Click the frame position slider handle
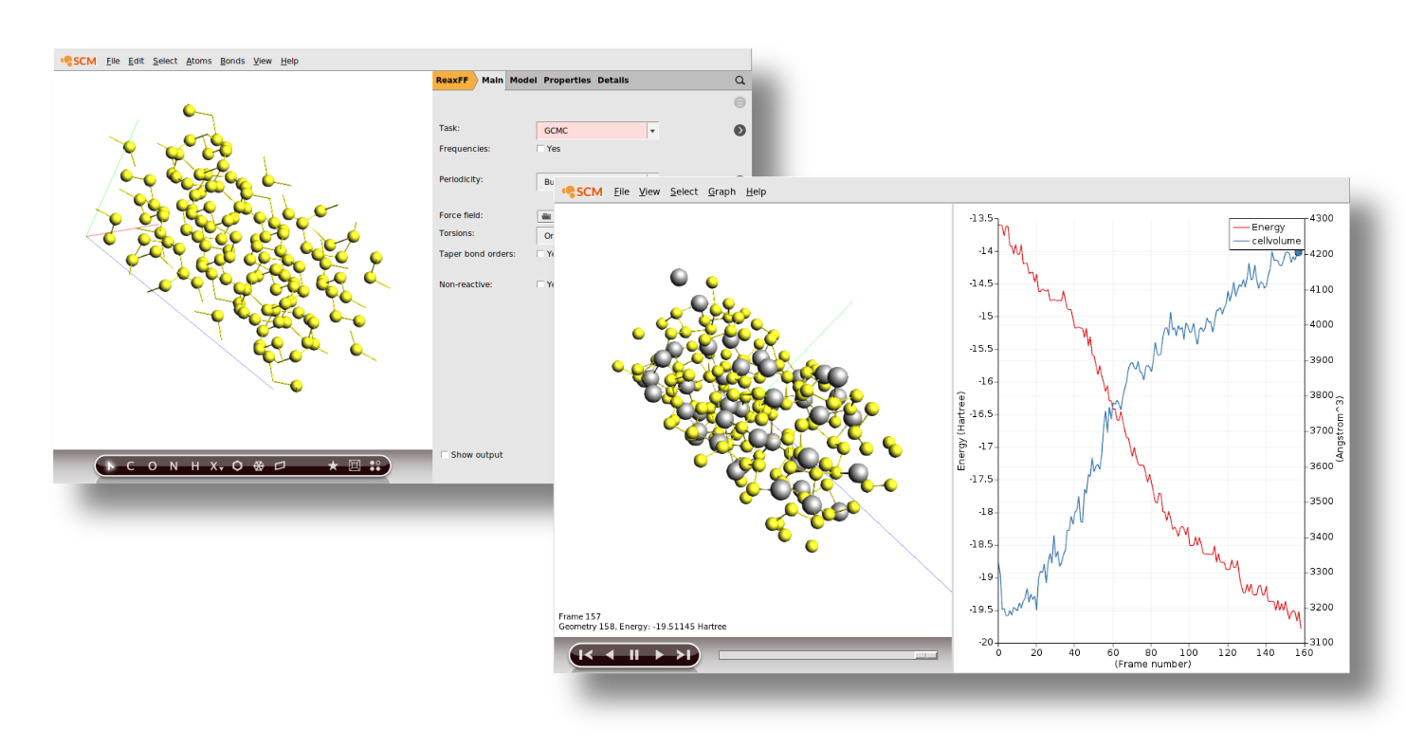 [x=924, y=655]
